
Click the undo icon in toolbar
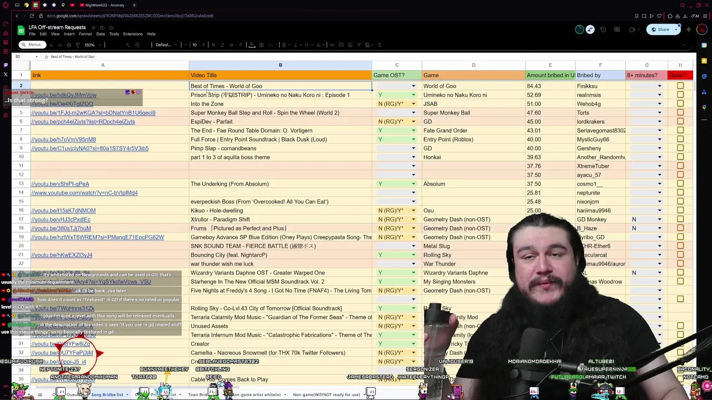point(51,45)
